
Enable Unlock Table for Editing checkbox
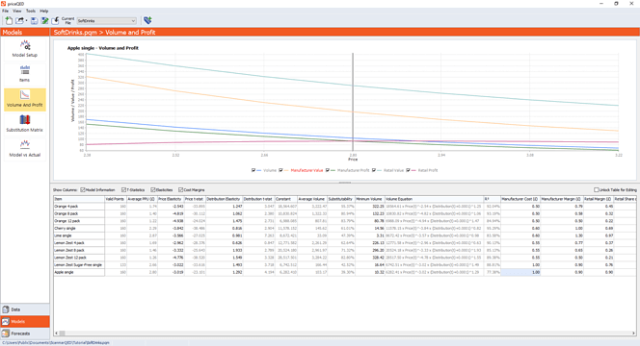click(x=597, y=190)
